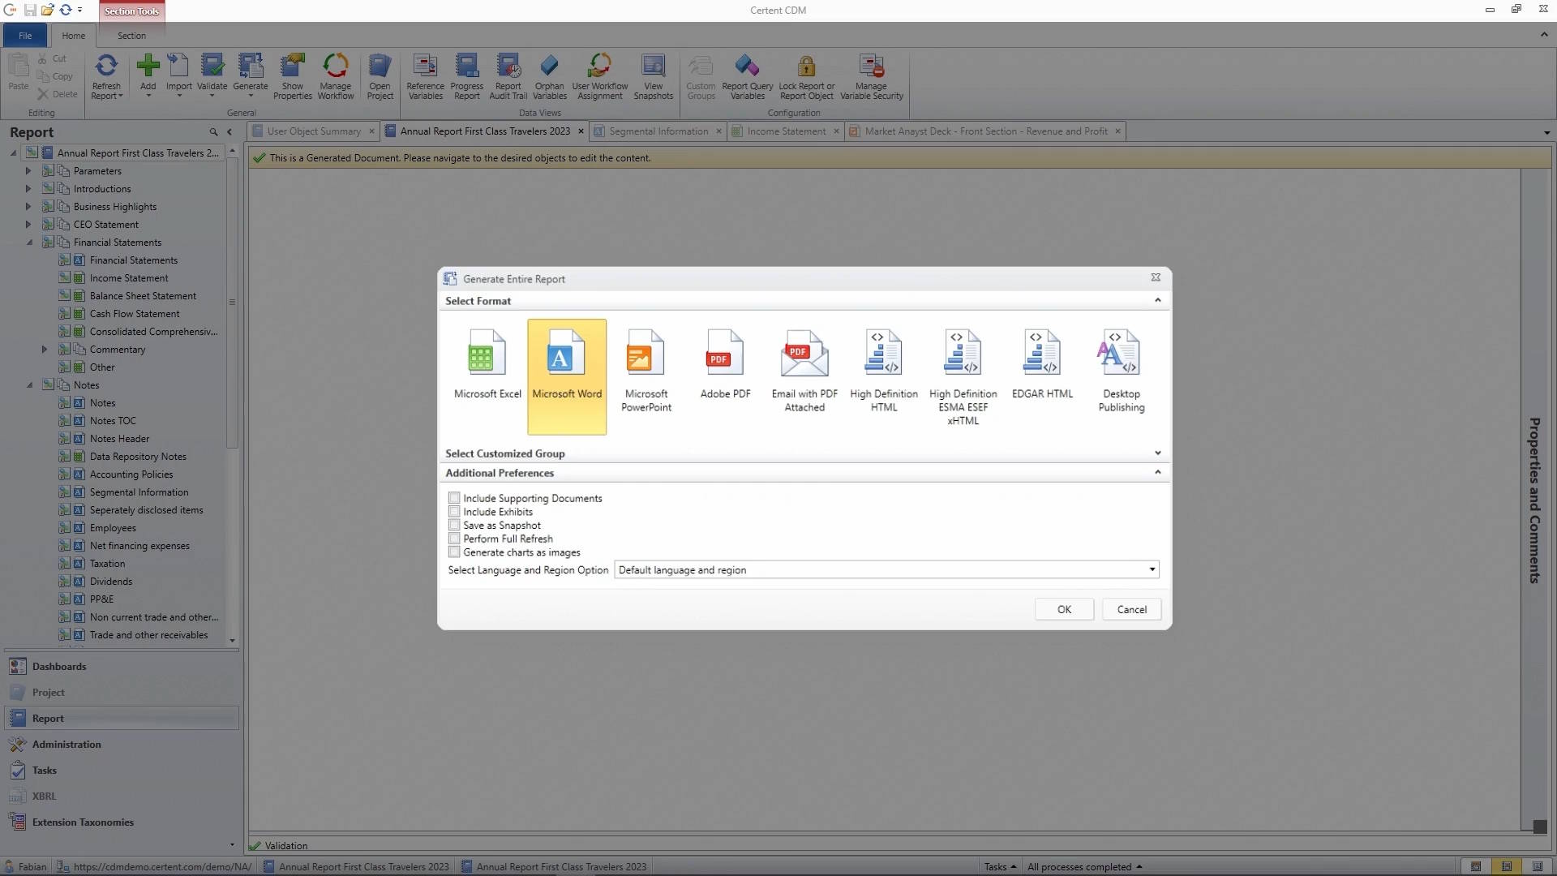Image resolution: width=1557 pixels, height=876 pixels.
Task: Select Balance Sheet Statement in report tree
Action: (143, 296)
